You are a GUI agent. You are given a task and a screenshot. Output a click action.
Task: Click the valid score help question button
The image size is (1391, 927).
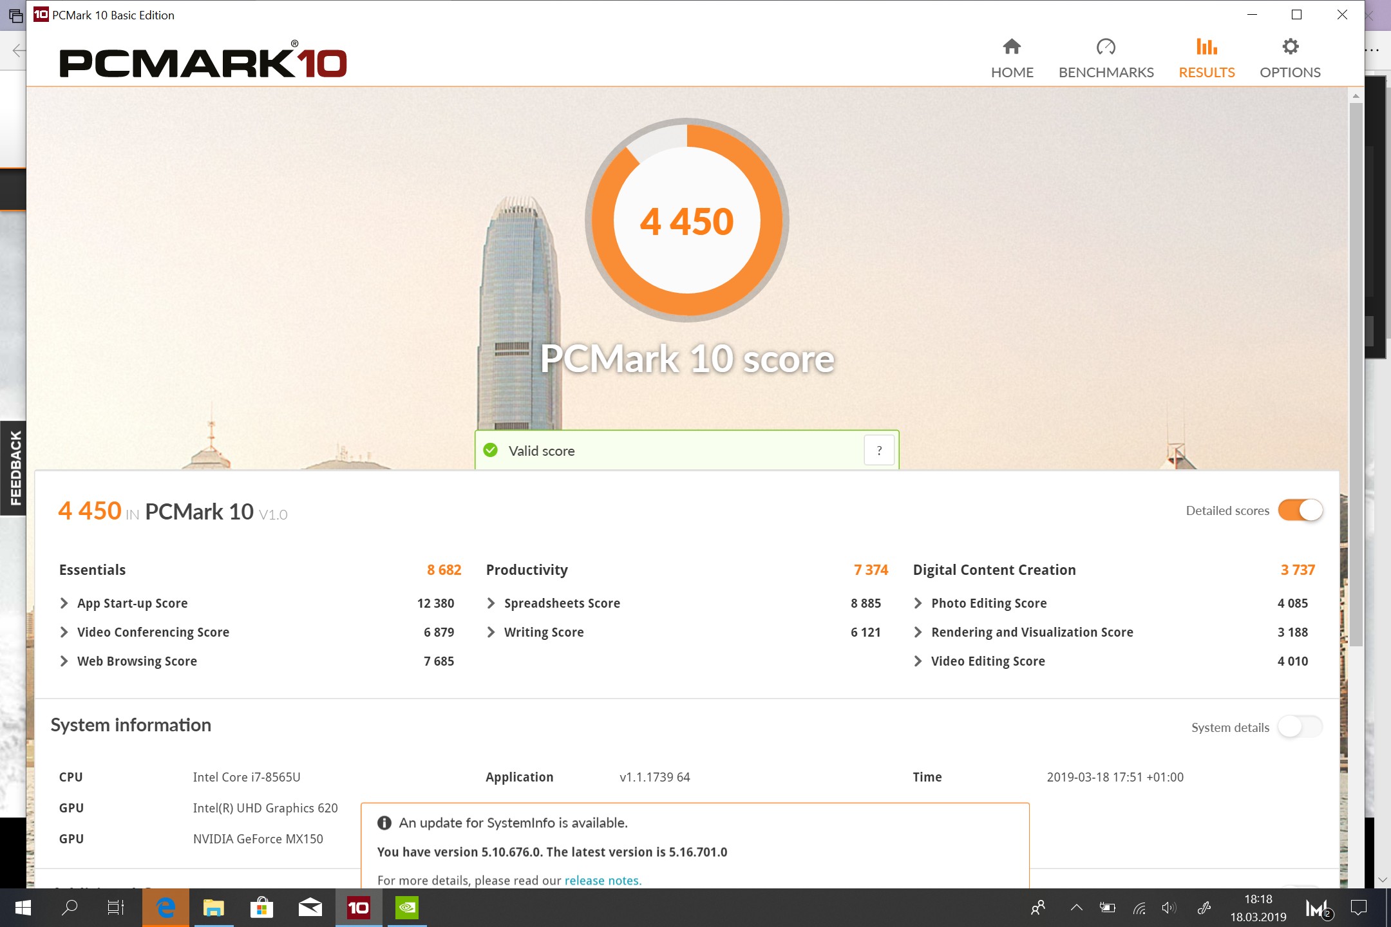(879, 451)
